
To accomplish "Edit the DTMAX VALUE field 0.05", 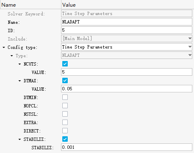I will (x=127, y=89).
